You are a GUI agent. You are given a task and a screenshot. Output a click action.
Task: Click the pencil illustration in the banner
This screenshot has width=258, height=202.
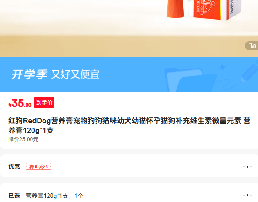pyautogui.click(x=249, y=71)
